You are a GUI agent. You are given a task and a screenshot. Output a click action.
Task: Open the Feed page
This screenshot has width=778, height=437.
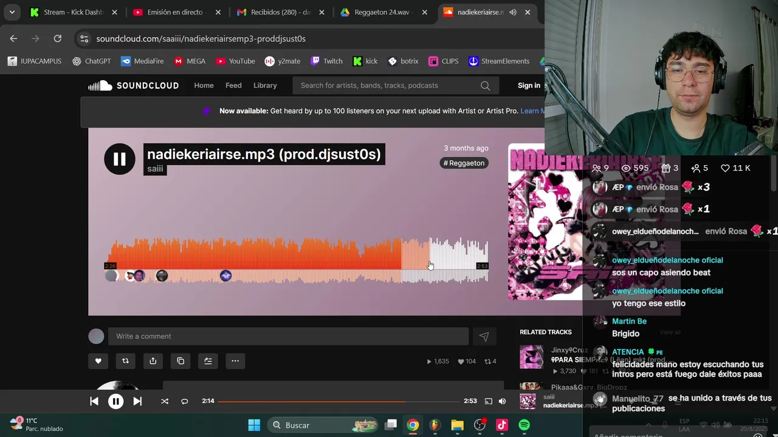point(233,86)
